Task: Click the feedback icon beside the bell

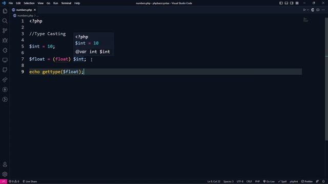Action: click(x=318, y=181)
